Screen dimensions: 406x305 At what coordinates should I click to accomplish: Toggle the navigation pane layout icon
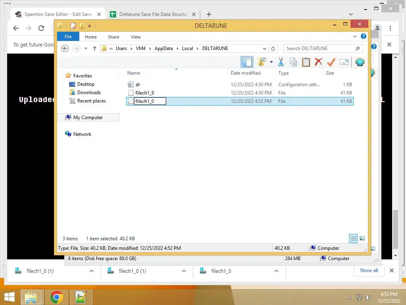tap(247, 62)
